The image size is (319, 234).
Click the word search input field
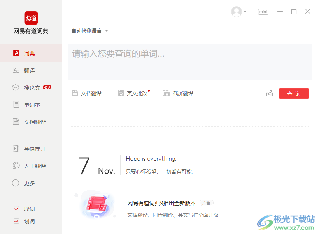190,62
